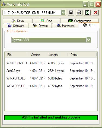Click the 4672 bytes length cell
Image resolution: width=102 pixels, height=128 pixels.
[55, 86]
